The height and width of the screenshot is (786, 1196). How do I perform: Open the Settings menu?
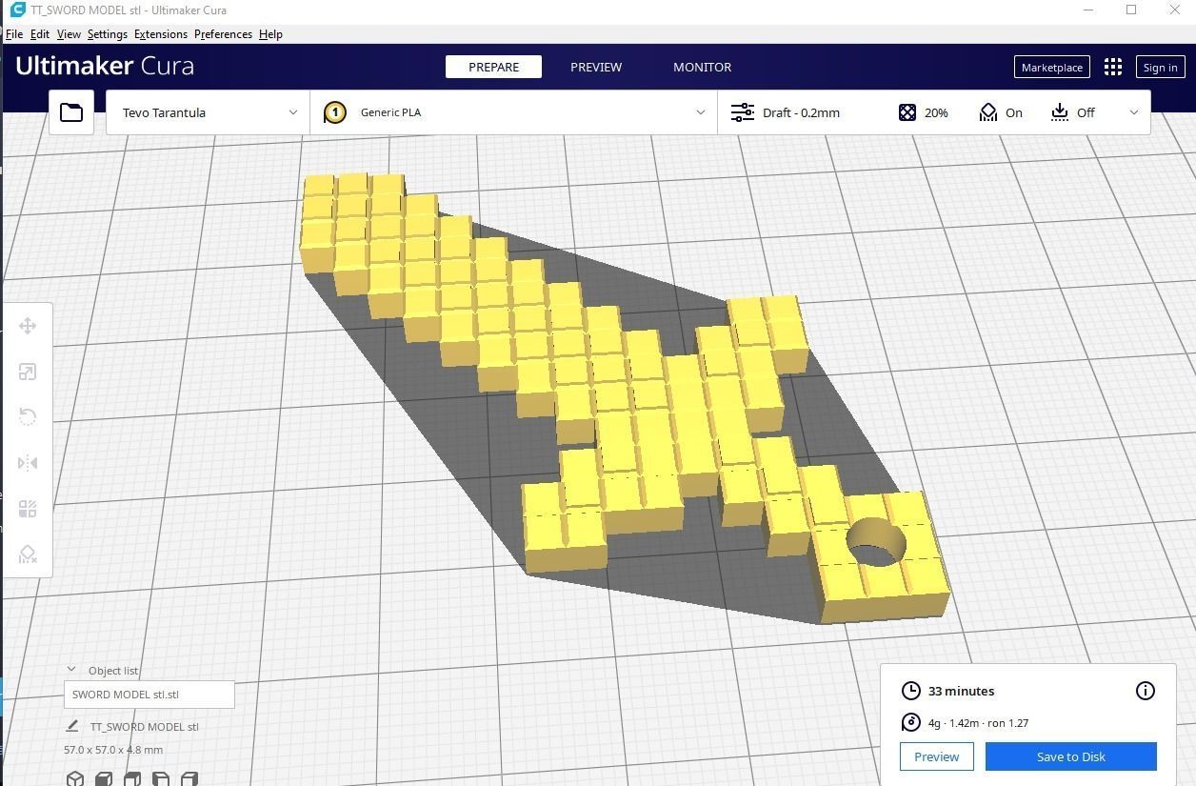(107, 33)
